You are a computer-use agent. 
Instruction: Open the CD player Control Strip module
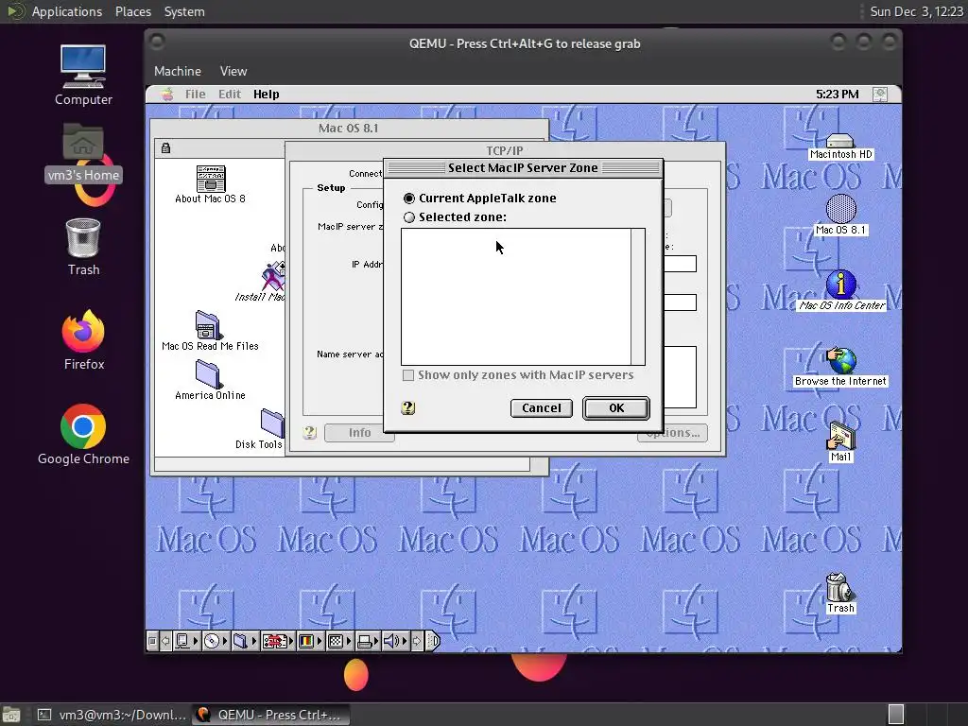click(216, 641)
